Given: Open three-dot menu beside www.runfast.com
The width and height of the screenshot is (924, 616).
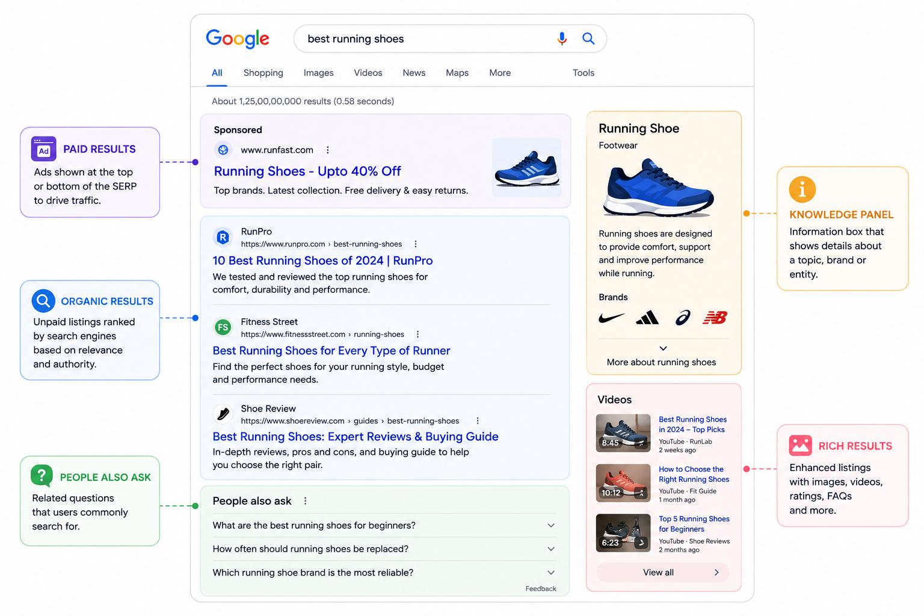Looking at the screenshot, I should [x=327, y=150].
